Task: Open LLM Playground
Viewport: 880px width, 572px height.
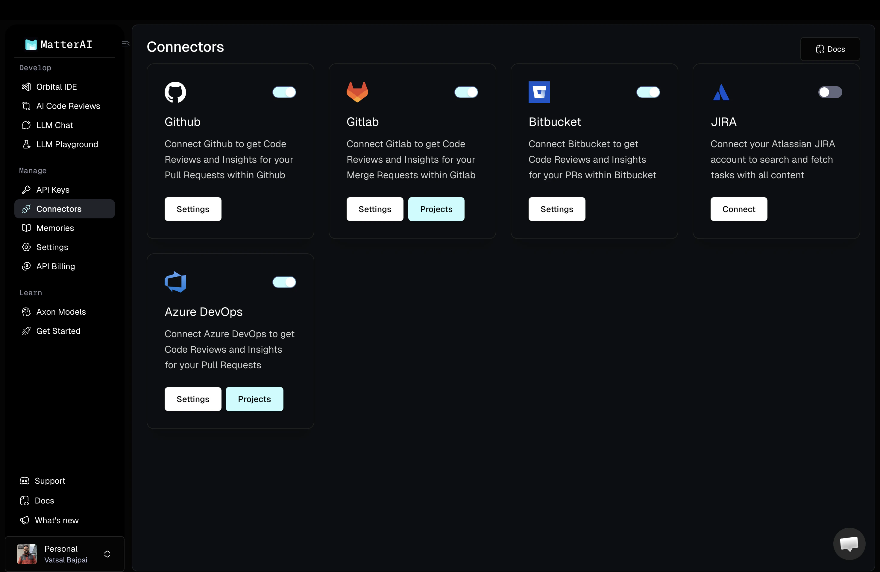Action: [67, 144]
